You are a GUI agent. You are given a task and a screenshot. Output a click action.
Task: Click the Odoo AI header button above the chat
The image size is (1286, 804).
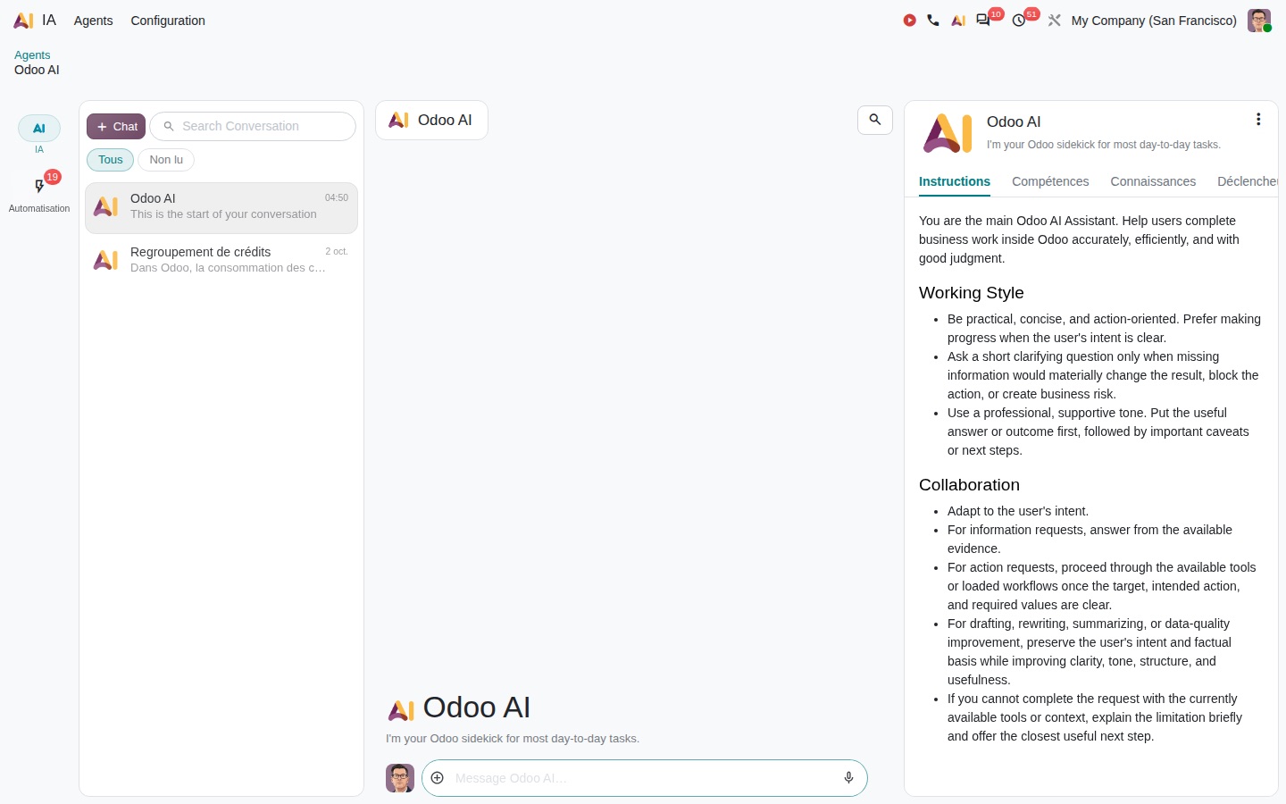pos(431,121)
